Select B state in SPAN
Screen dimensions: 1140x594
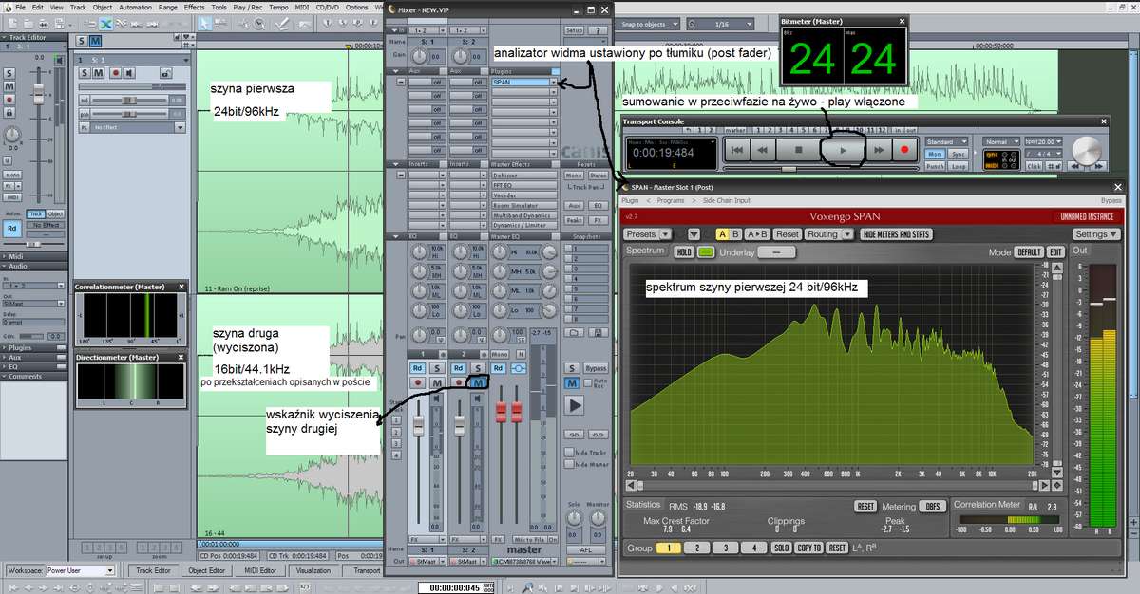[x=736, y=233]
